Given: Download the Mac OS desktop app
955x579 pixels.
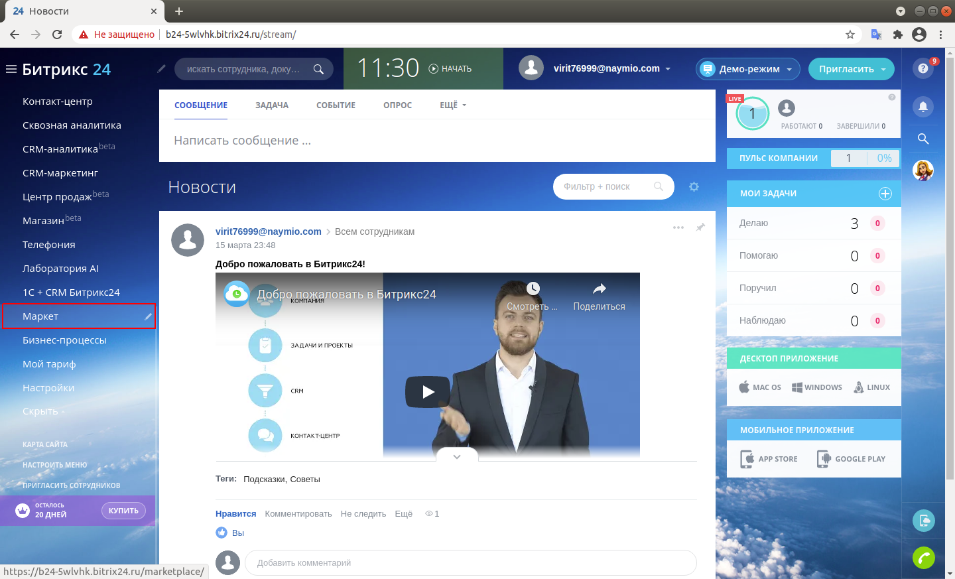Looking at the screenshot, I should [x=760, y=387].
